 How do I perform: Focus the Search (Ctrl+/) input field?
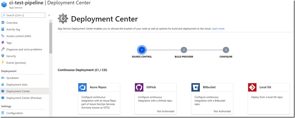(23, 15)
